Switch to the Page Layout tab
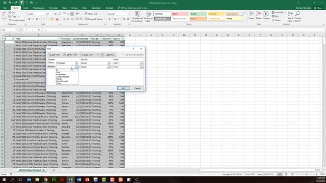Viewport: 326px width, 183px height. pyautogui.click(x=39, y=8)
